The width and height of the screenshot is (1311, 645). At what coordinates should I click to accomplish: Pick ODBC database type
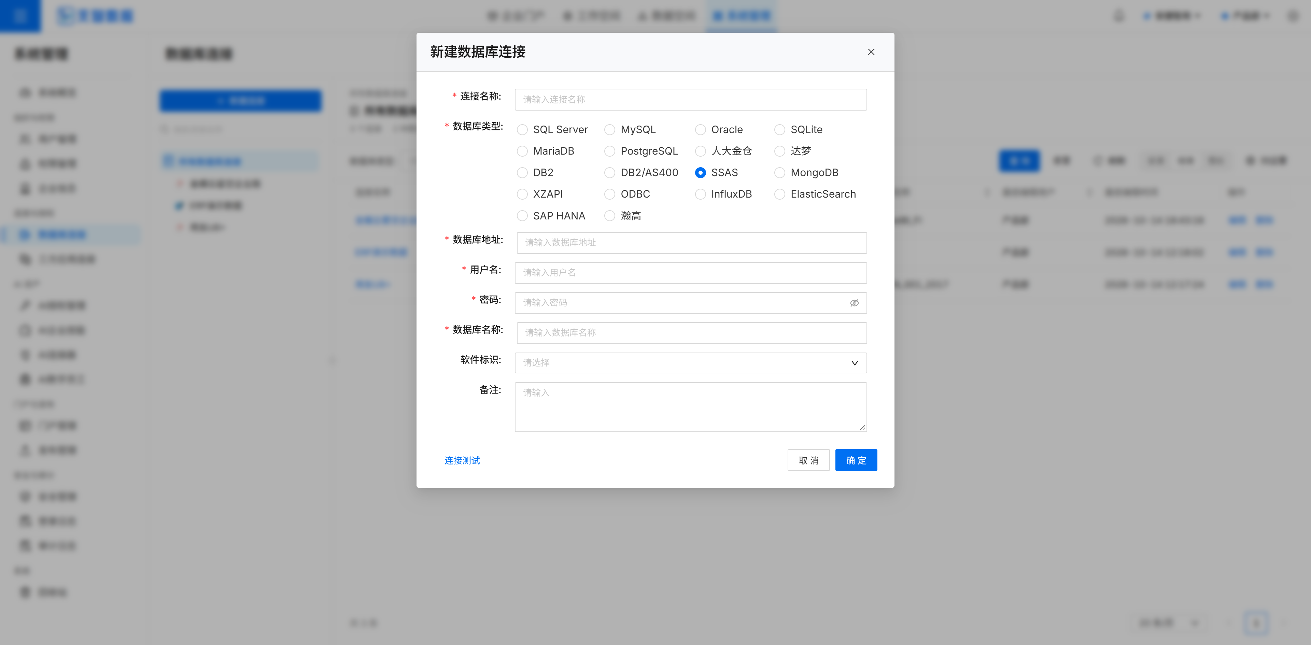[x=610, y=194]
